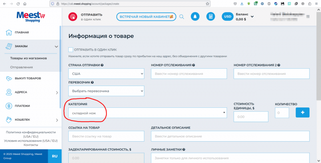Open the Контакты link
321x163 pixels.
coord(31,145)
